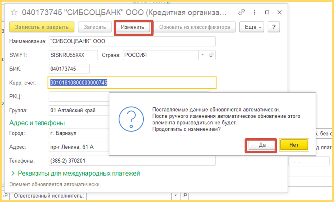Focus the Наименование input field
The height and width of the screenshot is (202, 334).
point(132,41)
